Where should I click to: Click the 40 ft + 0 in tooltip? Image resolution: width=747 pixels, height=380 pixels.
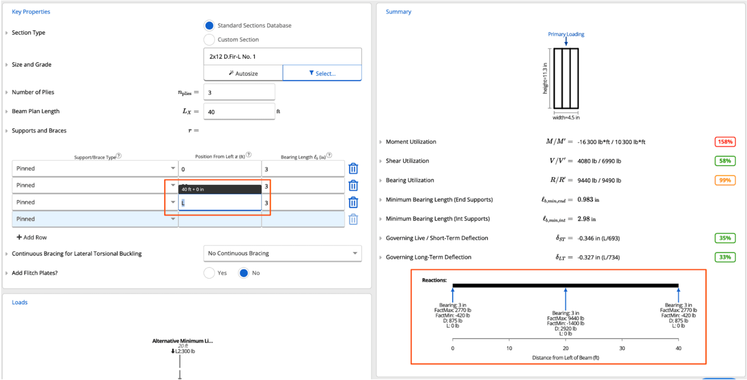[220, 189]
